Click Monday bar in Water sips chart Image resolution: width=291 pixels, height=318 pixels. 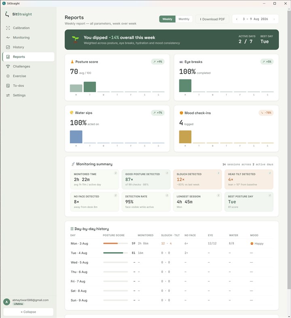click(x=76, y=137)
